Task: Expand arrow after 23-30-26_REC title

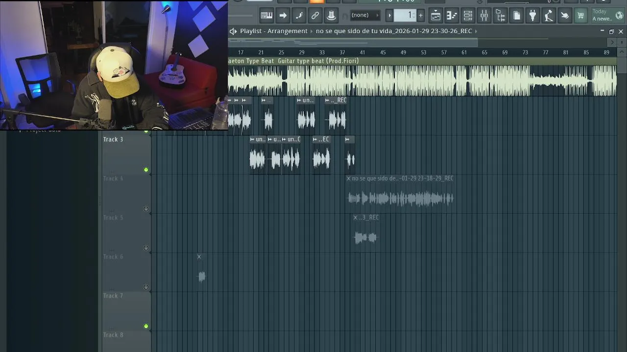Action: 476,31
